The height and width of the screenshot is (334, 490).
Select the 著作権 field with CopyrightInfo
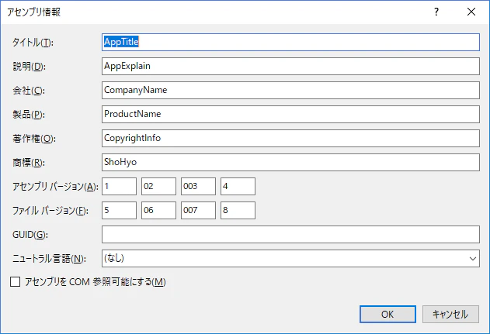point(290,138)
